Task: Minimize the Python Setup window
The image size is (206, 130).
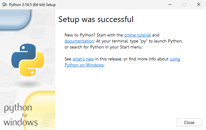Action: pyautogui.click(x=170, y=5)
